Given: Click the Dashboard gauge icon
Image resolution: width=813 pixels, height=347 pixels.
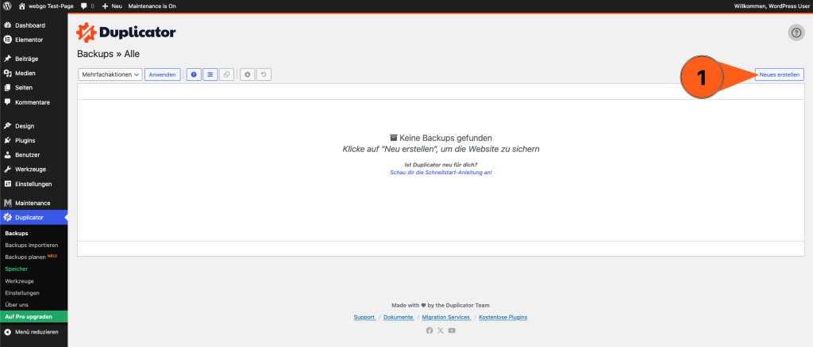Looking at the screenshot, I should point(8,25).
